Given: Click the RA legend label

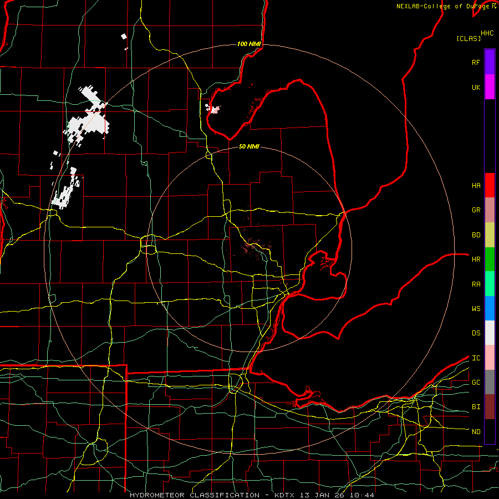Looking at the screenshot, I should coord(476,284).
